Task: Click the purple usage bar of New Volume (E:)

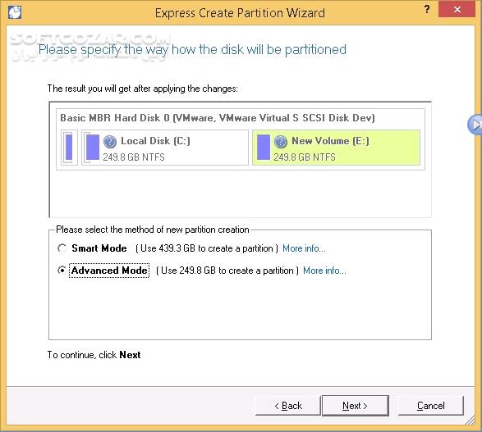Action: coord(264,148)
